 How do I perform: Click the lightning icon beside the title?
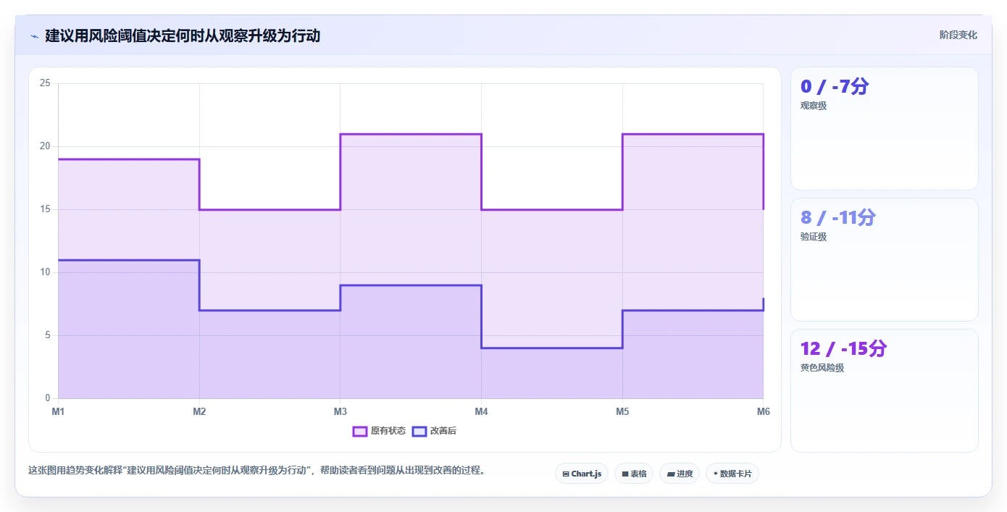click(x=34, y=36)
